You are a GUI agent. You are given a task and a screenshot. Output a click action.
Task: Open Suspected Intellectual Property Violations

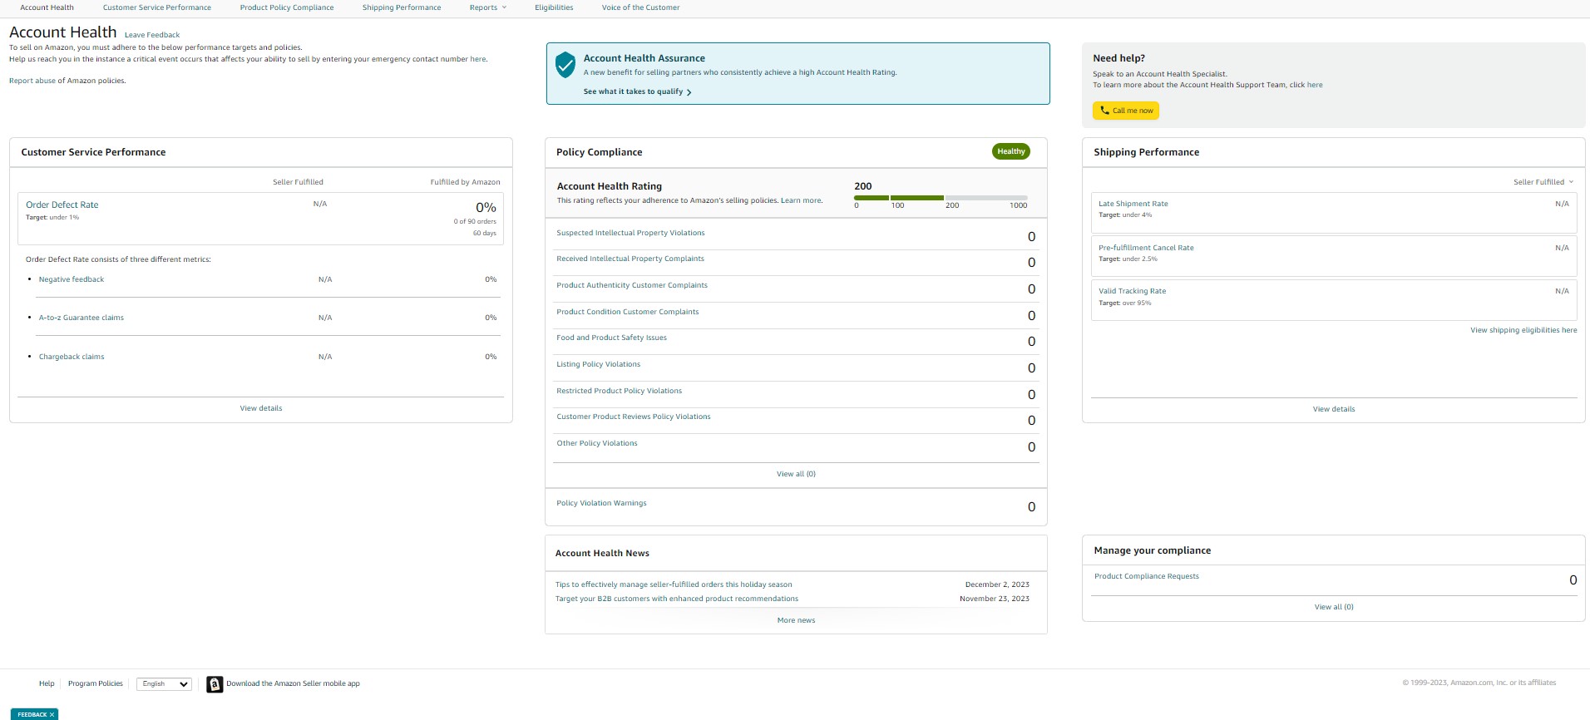pyautogui.click(x=630, y=233)
